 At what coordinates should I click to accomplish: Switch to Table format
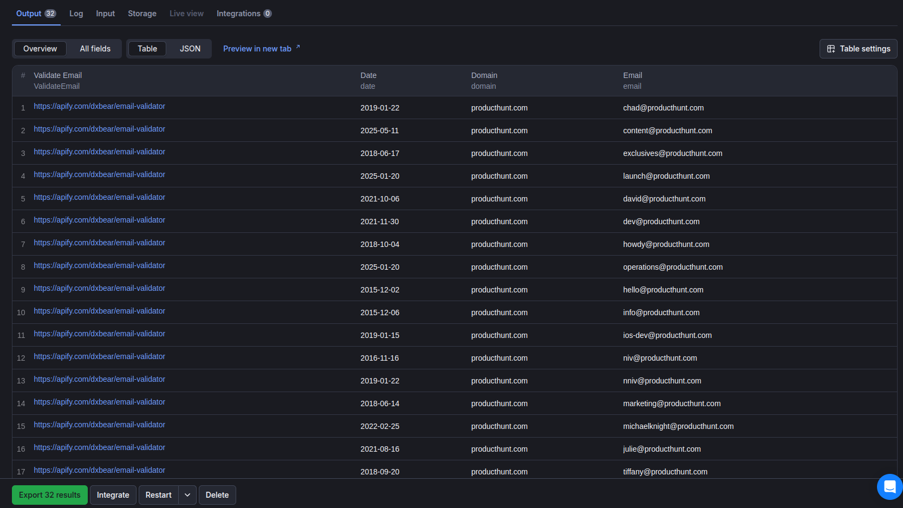coord(147,49)
